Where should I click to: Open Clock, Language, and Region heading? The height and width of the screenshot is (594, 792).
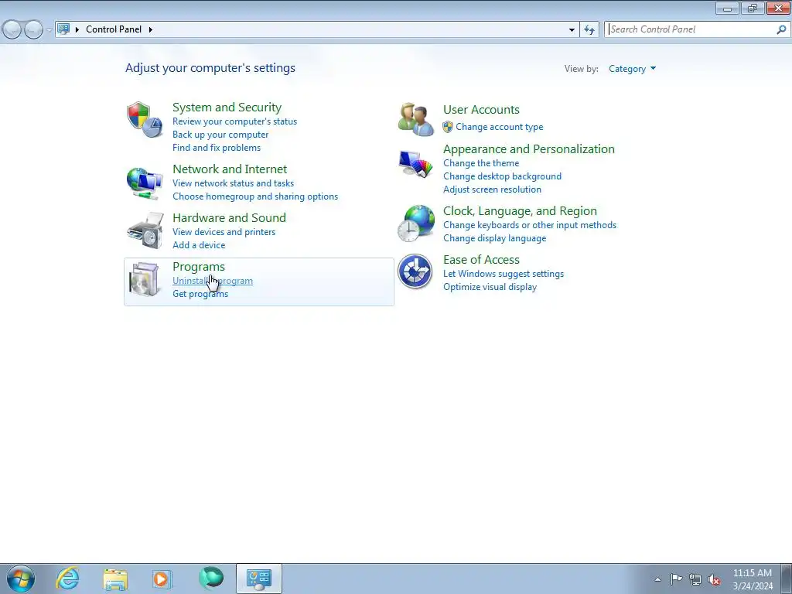click(520, 210)
